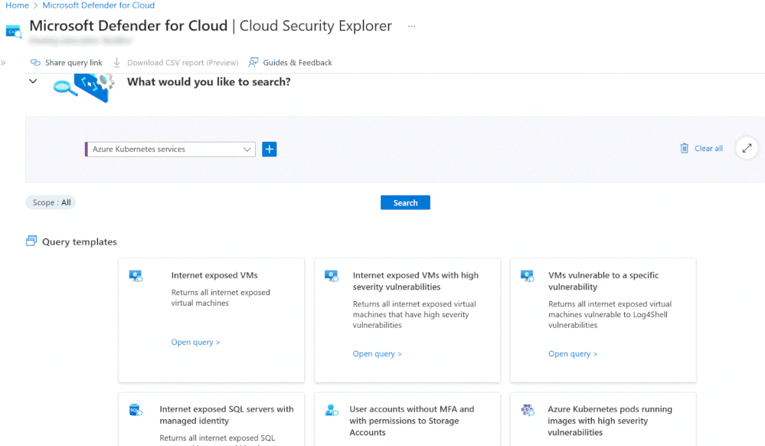Go to Microsoft Defender for Cloud breadcrumb
Screen dimensions: 765x446
click(x=99, y=5)
